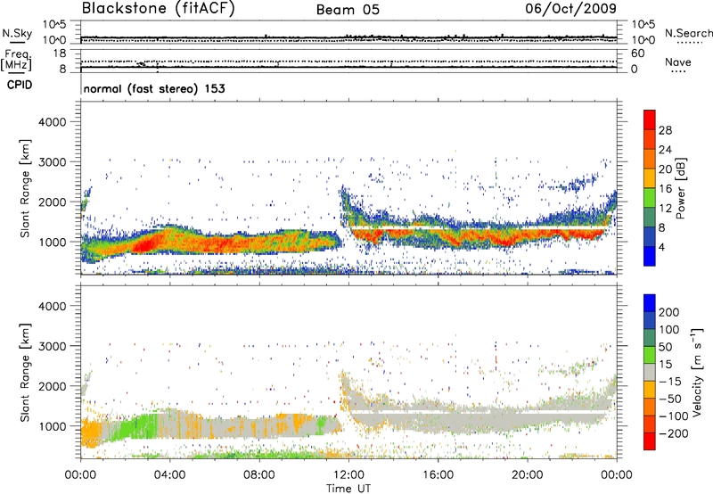Click the "04:00" time tick label
This screenshot has width=713, height=494.
coord(169,475)
